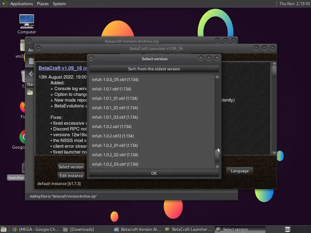Click the Betacraft Version Archive.zip window title

coord(132,41)
